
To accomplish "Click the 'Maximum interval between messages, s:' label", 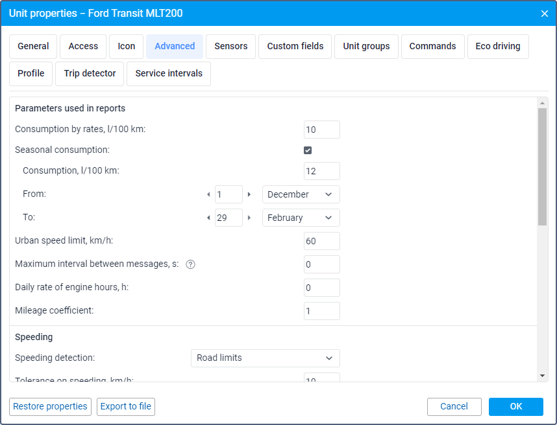I will [97, 264].
